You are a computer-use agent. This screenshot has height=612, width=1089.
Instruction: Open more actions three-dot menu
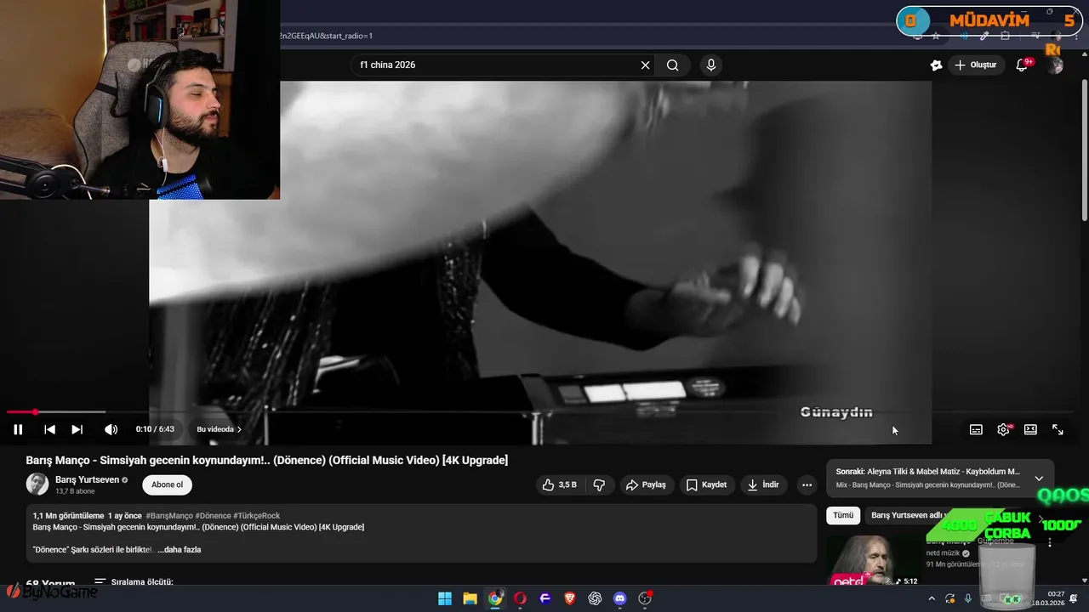[807, 484]
